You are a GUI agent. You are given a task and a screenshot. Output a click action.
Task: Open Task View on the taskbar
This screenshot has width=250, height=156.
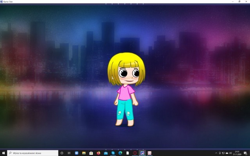[69, 153]
